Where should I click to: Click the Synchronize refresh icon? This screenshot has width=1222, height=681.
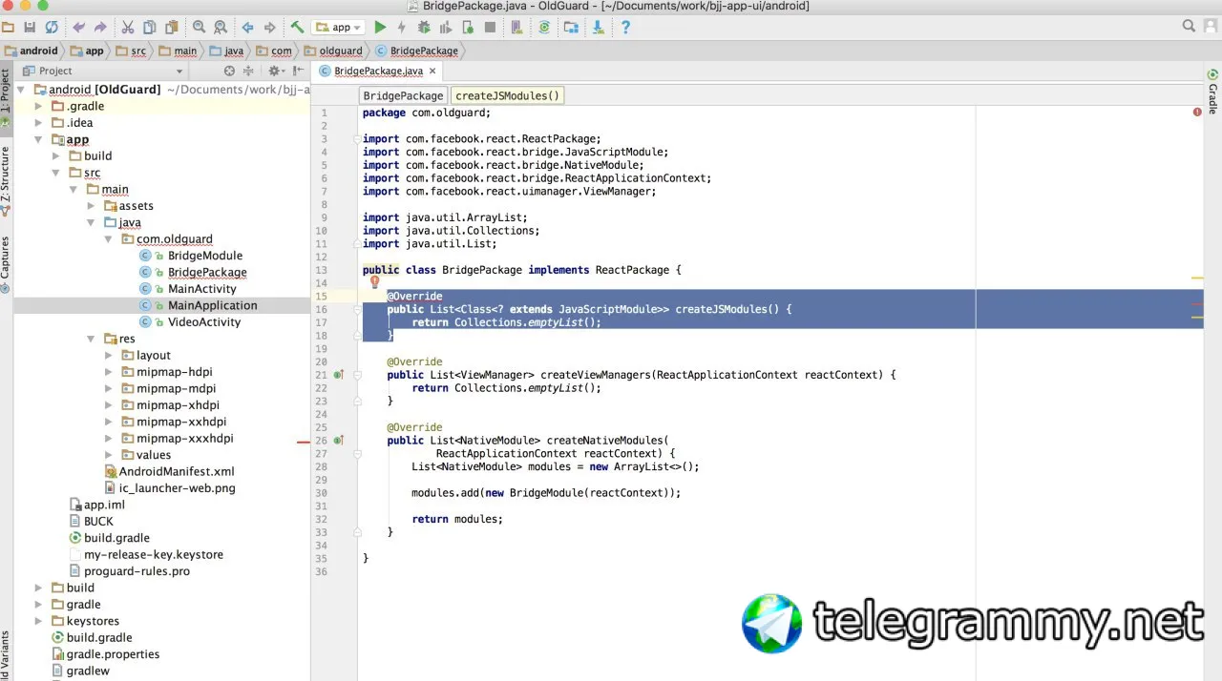pos(51,28)
